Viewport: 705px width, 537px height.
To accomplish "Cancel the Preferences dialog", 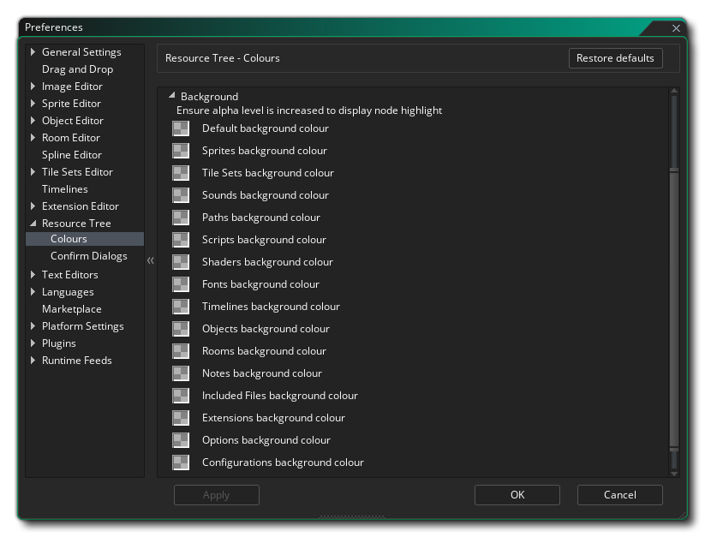I will click(x=619, y=494).
